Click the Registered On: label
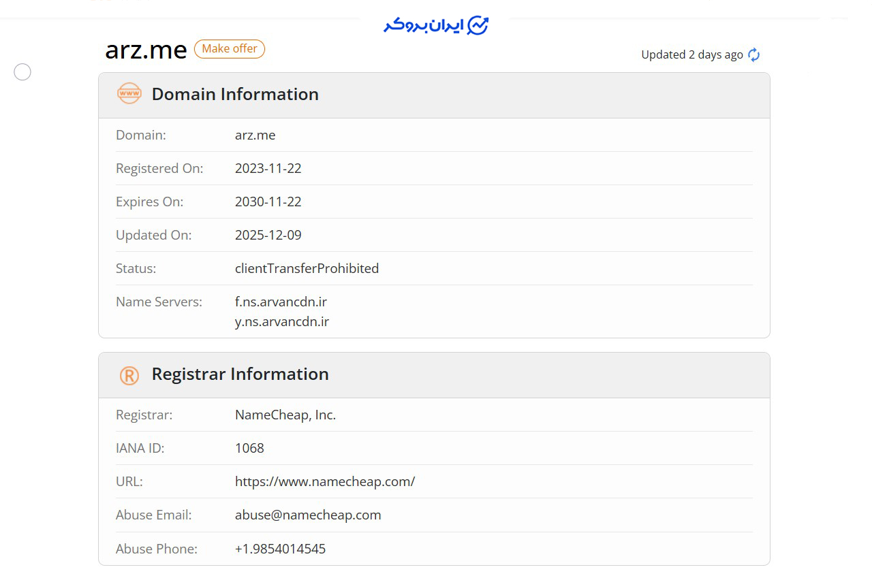Viewport: 872px width, 578px height. click(159, 168)
